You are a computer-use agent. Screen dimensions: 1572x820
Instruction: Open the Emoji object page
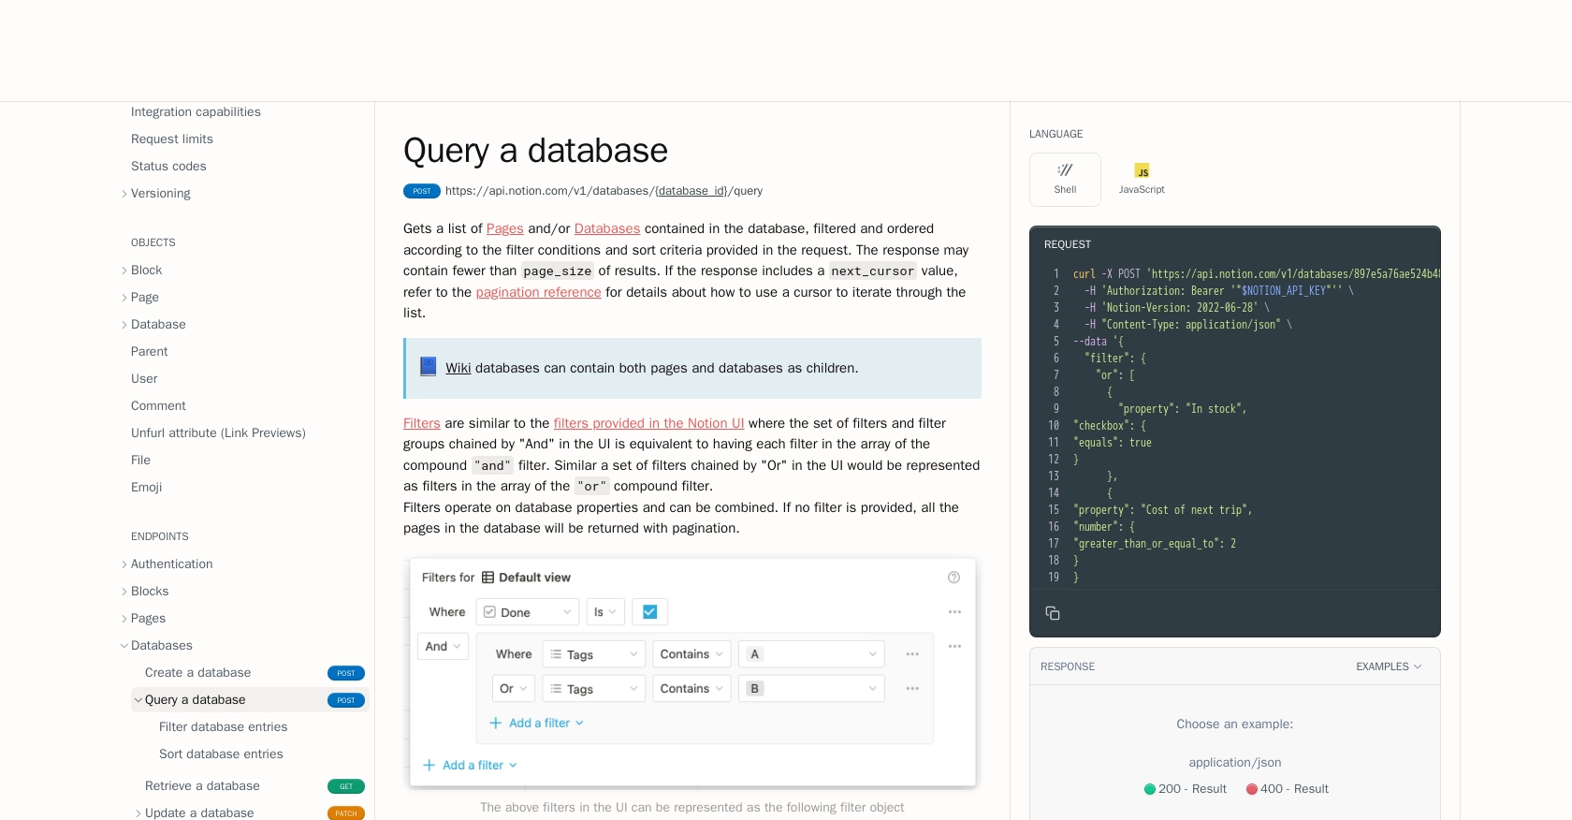pos(146,488)
